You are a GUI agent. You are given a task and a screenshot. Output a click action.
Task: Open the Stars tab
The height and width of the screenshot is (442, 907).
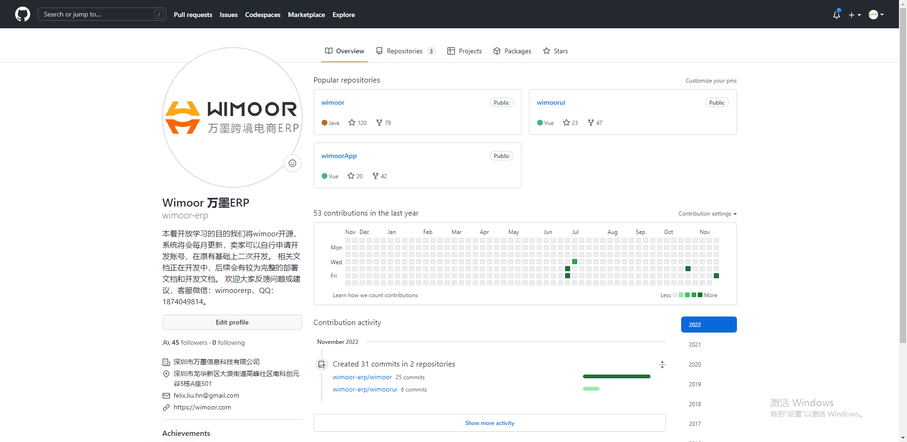(556, 51)
